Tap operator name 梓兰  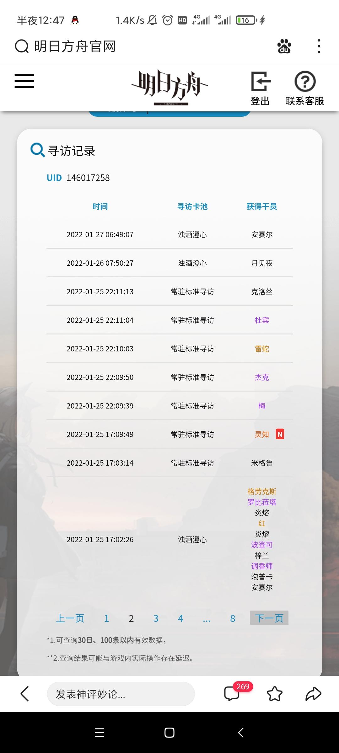click(x=262, y=556)
